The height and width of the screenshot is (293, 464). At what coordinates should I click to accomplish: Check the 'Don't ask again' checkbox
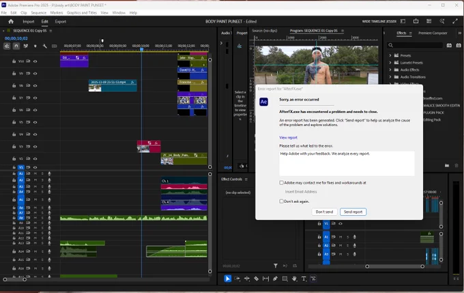tap(281, 201)
